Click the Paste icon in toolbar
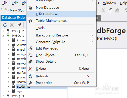The image size is (127, 98). pyautogui.click(x=117, y=10)
